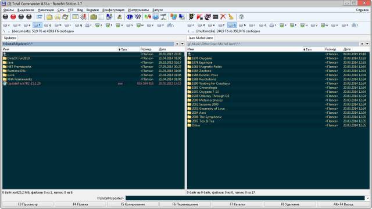Open the Файлы menu
This screenshot has height=209, width=372.
9,10
